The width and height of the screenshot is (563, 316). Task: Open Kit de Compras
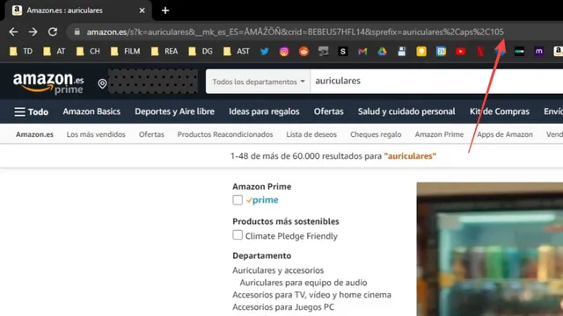[500, 111]
